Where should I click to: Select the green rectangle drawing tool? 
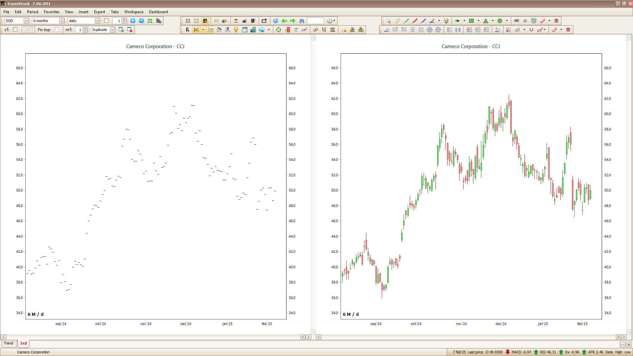pos(471,21)
